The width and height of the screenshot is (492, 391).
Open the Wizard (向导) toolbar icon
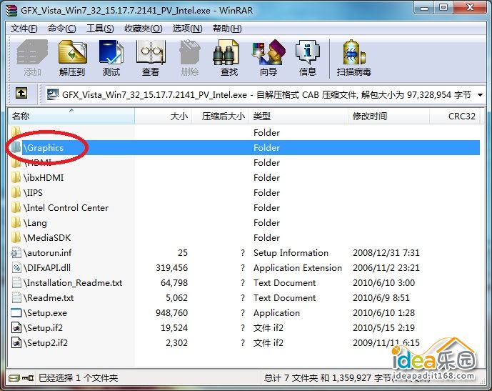268,52
